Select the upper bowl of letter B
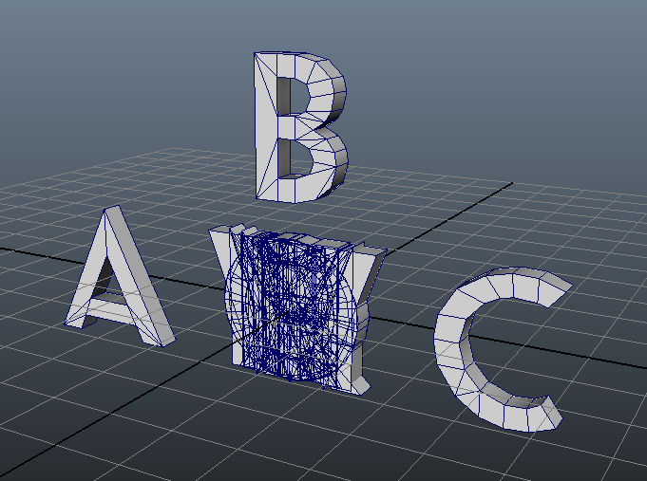This screenshot has height=481, width=647. pyautogui.click(x=318, y=90)
